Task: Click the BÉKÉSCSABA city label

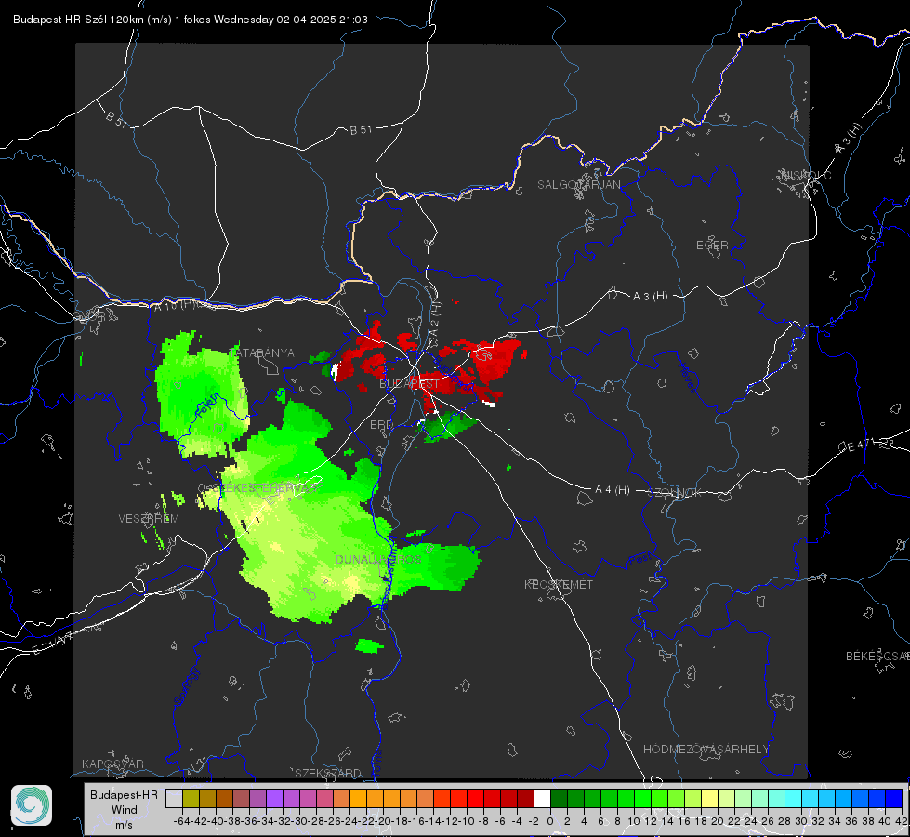Action: point(877,657)
